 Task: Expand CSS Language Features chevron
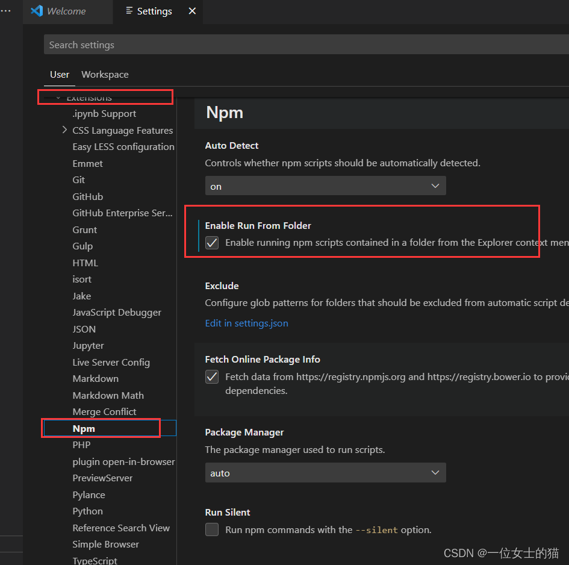64,130
